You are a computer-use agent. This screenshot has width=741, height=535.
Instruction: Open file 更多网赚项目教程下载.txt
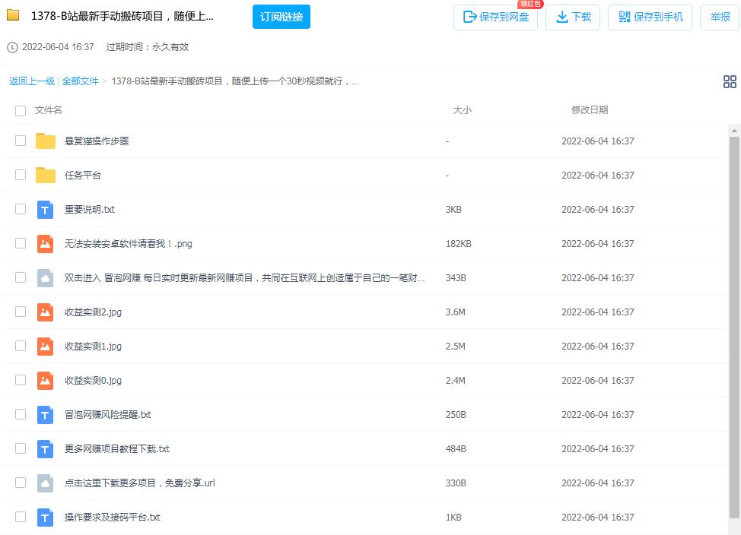point(116,448)
